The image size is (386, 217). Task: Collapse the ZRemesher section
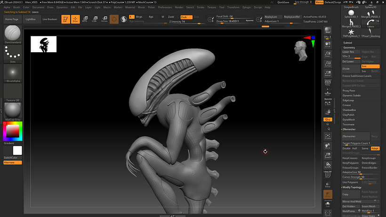349,129
